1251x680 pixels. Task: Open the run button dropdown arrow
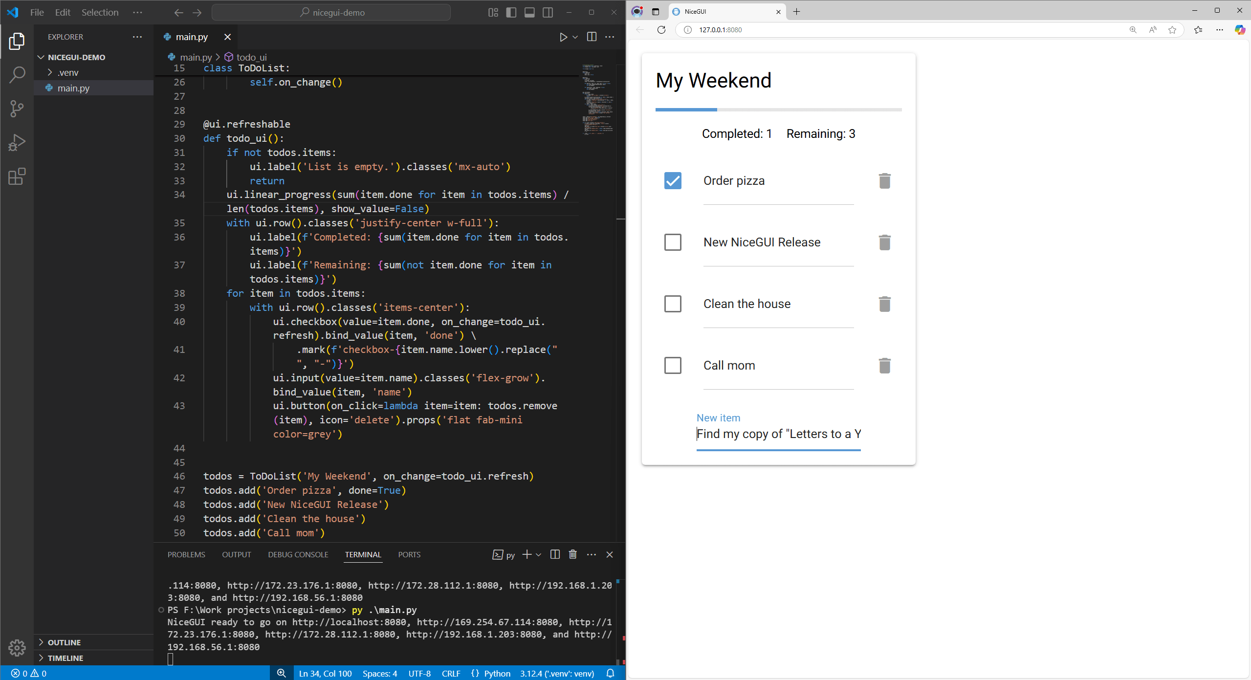click(x=575, y=37)
